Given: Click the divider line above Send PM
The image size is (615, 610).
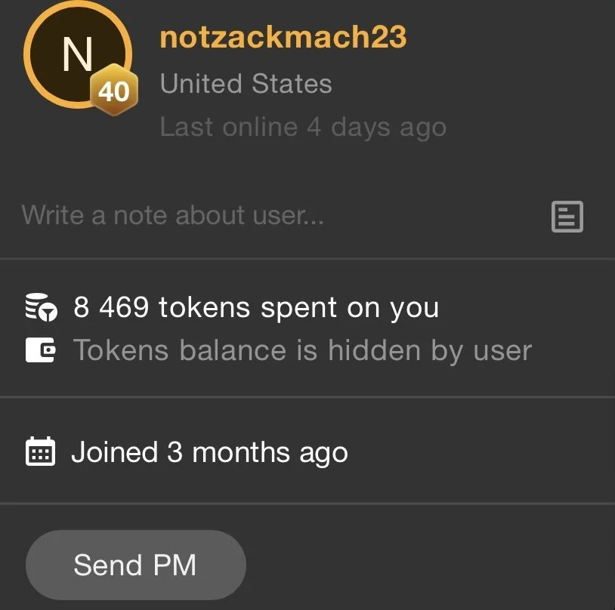Looking at the screenshot, I should (x=307, y=504).
